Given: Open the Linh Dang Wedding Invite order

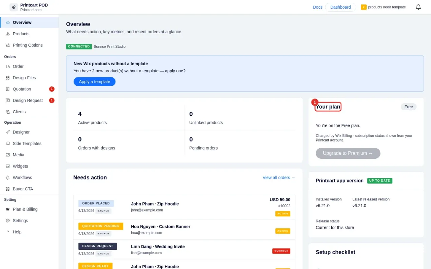Looking at the screenshot, I should [184, 249].
